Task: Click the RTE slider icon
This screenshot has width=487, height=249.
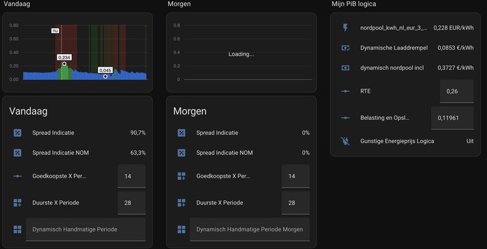Action: (346, 91)
